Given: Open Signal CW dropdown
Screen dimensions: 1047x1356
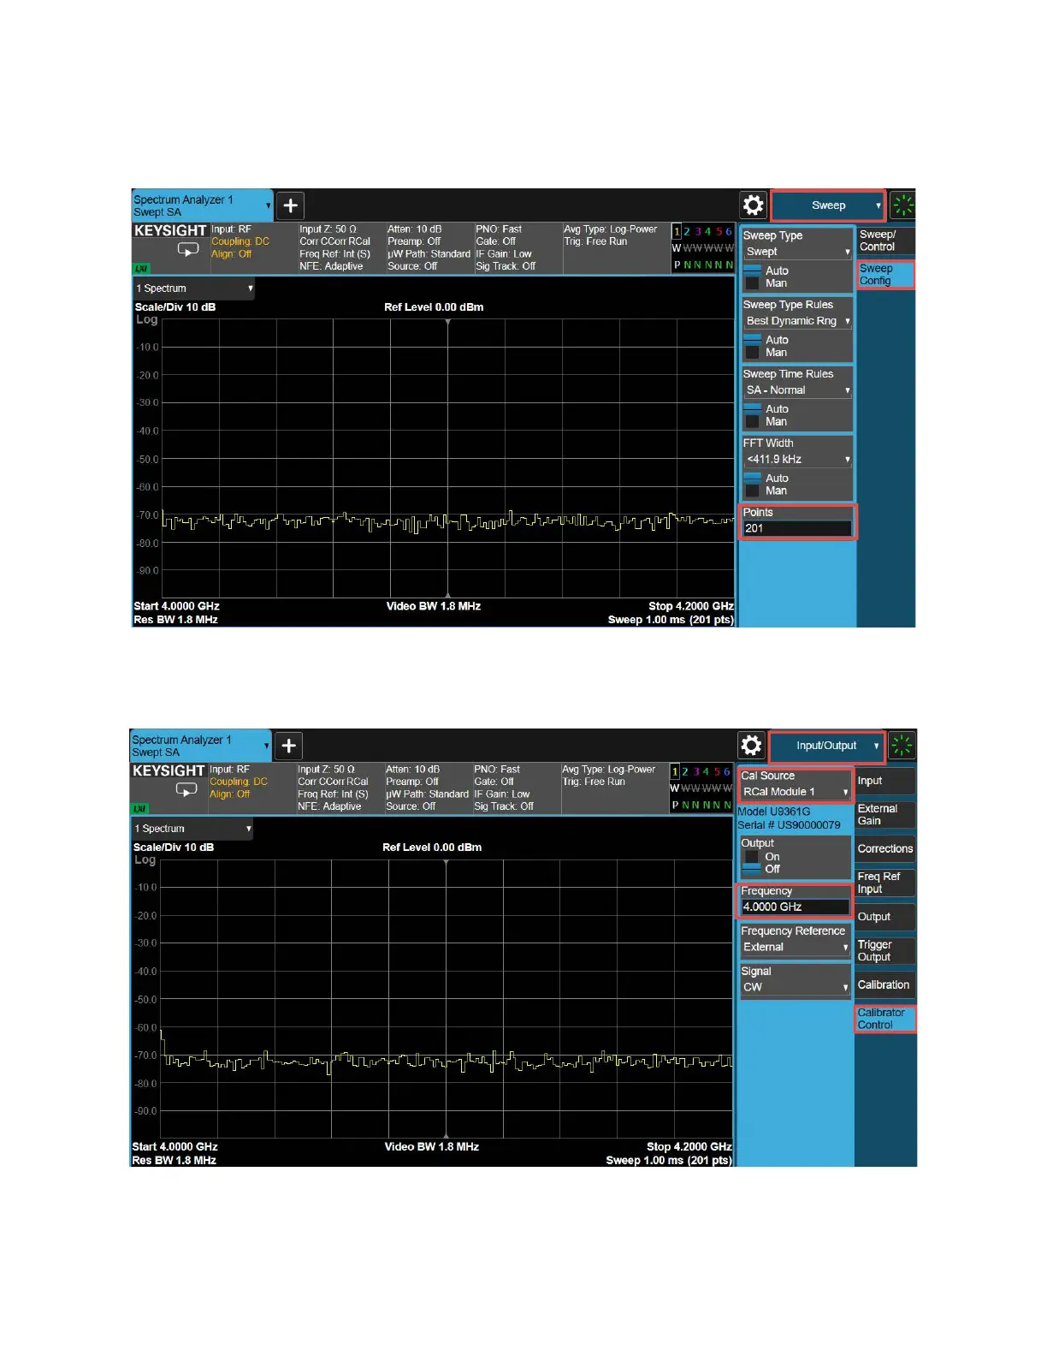Looking at the screenshot, I should point(795,987).
